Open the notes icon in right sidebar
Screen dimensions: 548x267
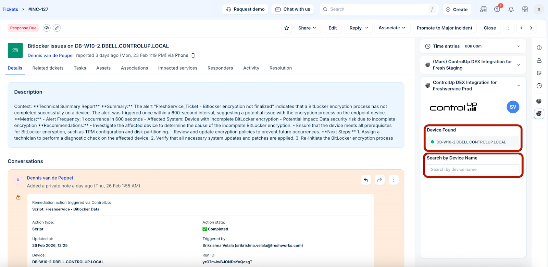[x=539, y=73]
